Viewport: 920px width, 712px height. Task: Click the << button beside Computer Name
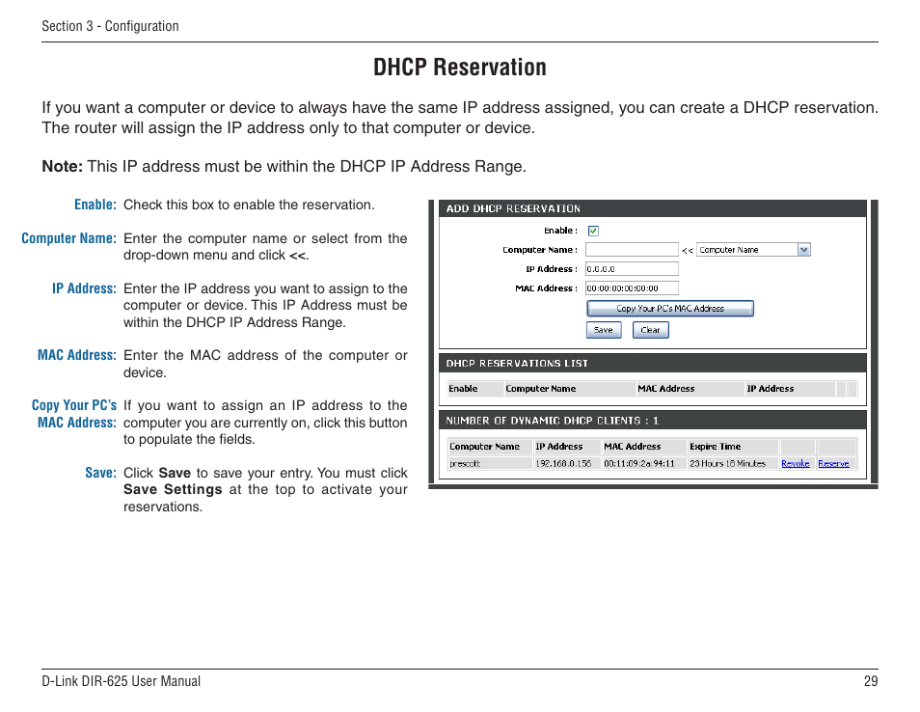tap(687, 250)
